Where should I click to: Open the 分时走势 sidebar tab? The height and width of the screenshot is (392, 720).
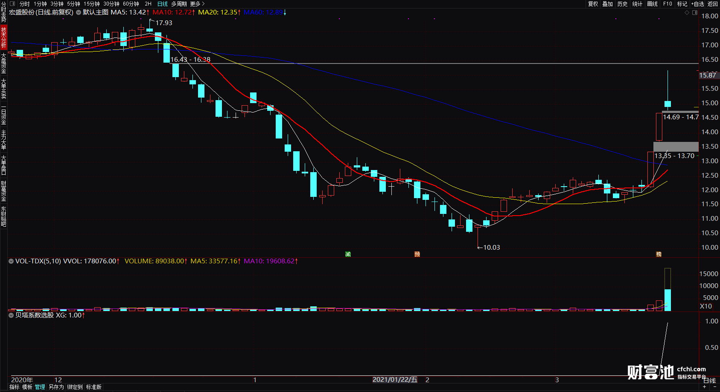3,12
